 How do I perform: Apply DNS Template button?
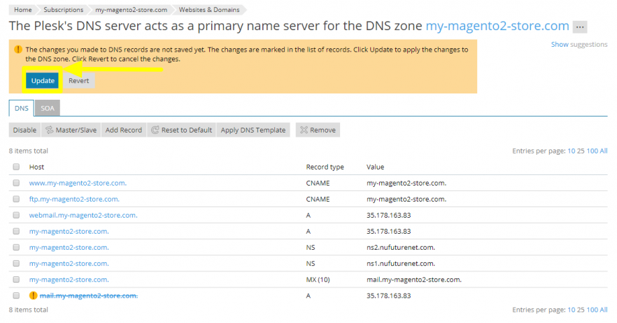[x=253, y=130]
